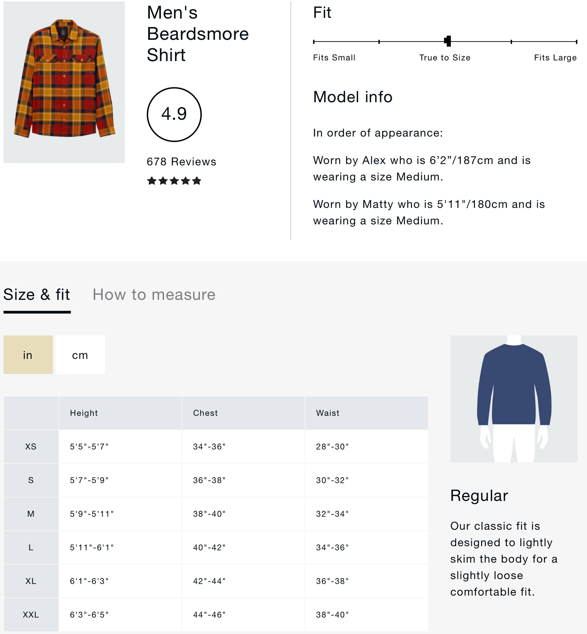Toggle measurement units to cm
This screenshot has height=634, width=587.
(80, 355)
